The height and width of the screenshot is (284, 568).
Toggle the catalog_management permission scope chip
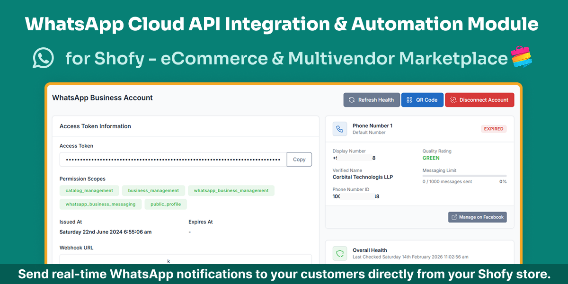tap(89, 190)
